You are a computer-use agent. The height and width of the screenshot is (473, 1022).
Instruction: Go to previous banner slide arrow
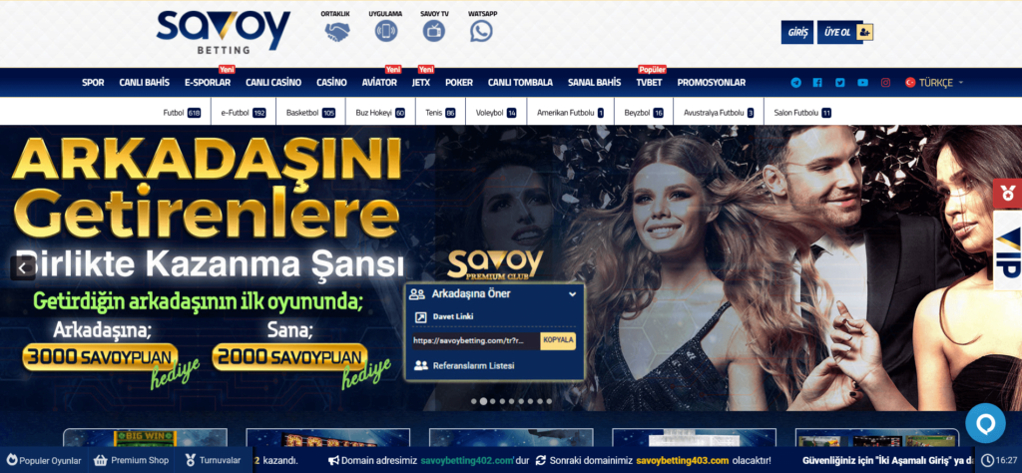pyautogui.click(x=23, y=267)
